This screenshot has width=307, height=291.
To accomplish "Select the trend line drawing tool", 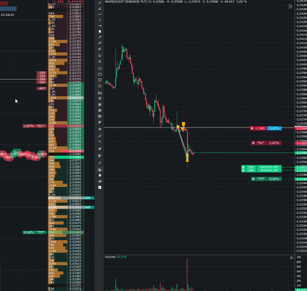I will (99, 3).
